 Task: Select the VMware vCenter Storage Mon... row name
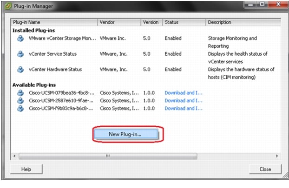(62, 39)
